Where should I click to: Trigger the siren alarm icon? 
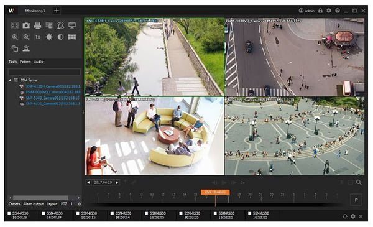26,49
